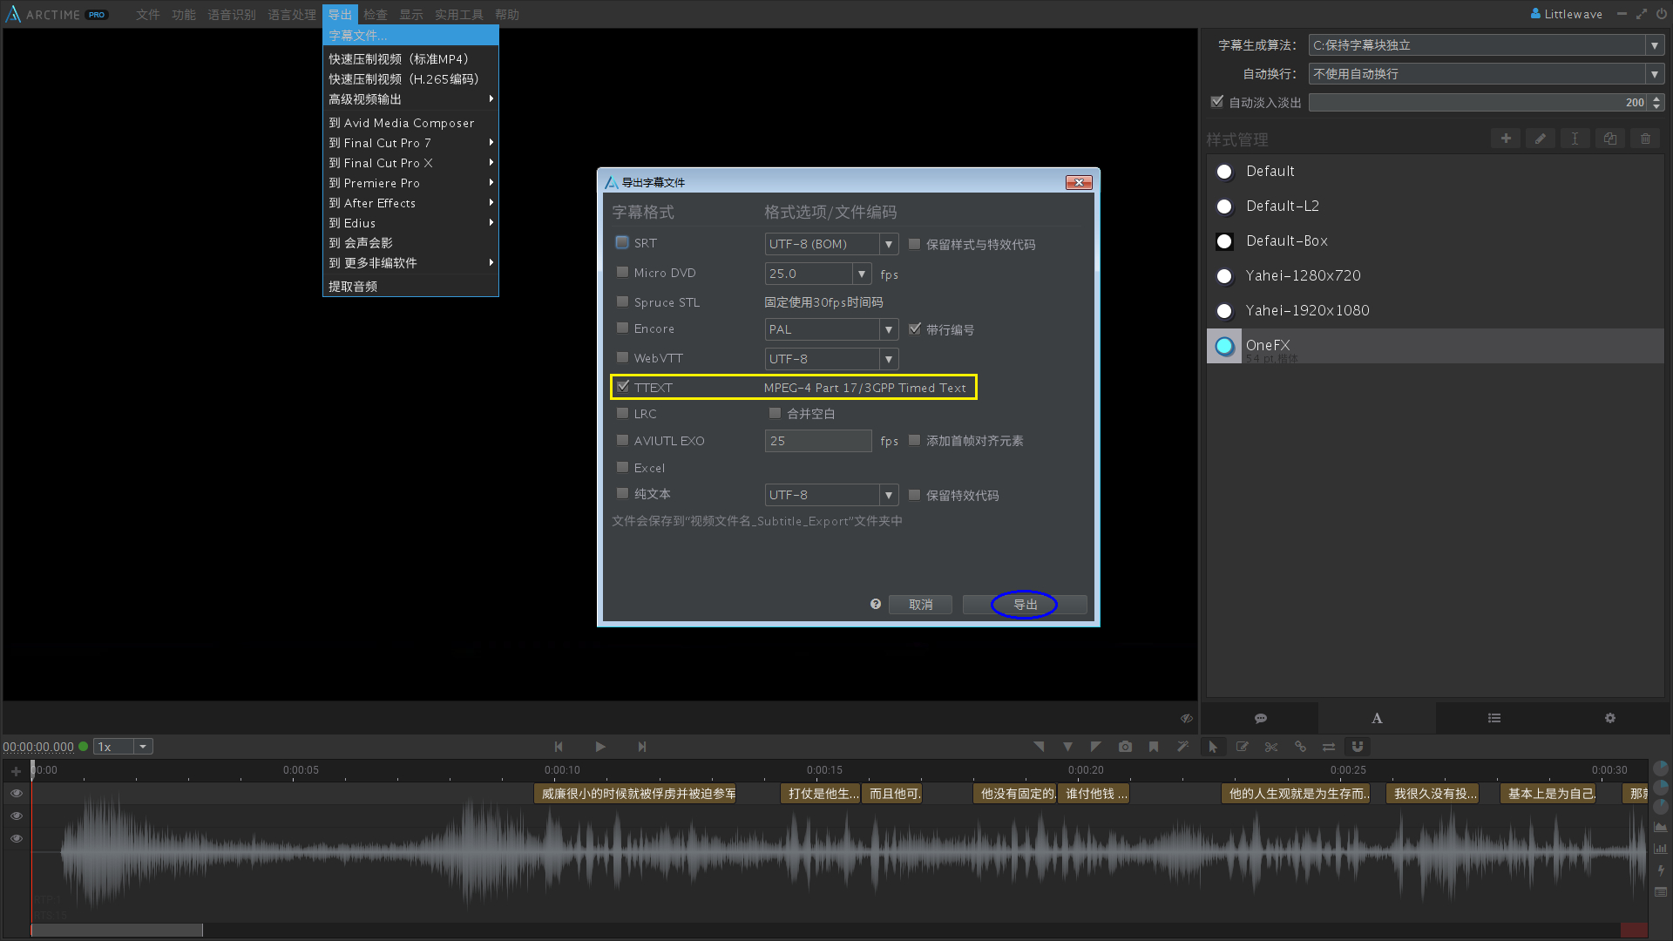Jump to the previous frame control
Viewport: 1673px width, 941px height.
click(559, 747)
